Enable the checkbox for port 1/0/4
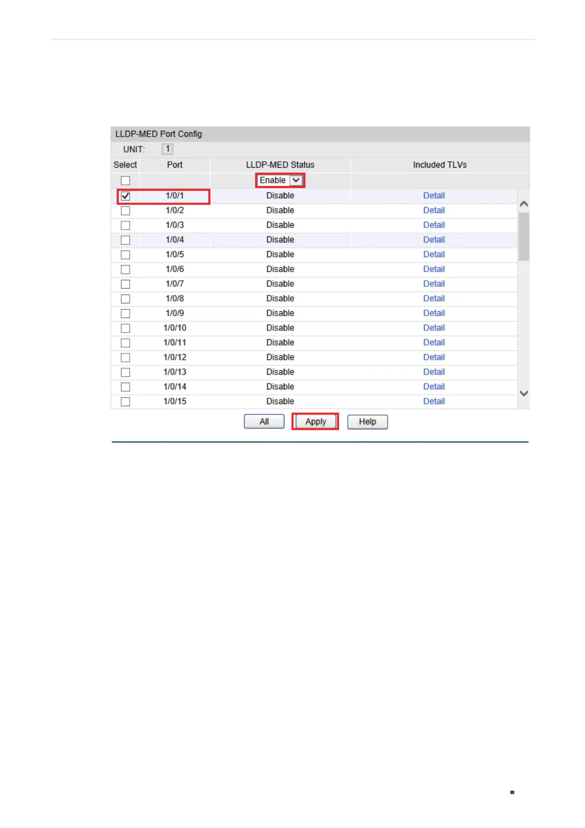 (125, 240)
